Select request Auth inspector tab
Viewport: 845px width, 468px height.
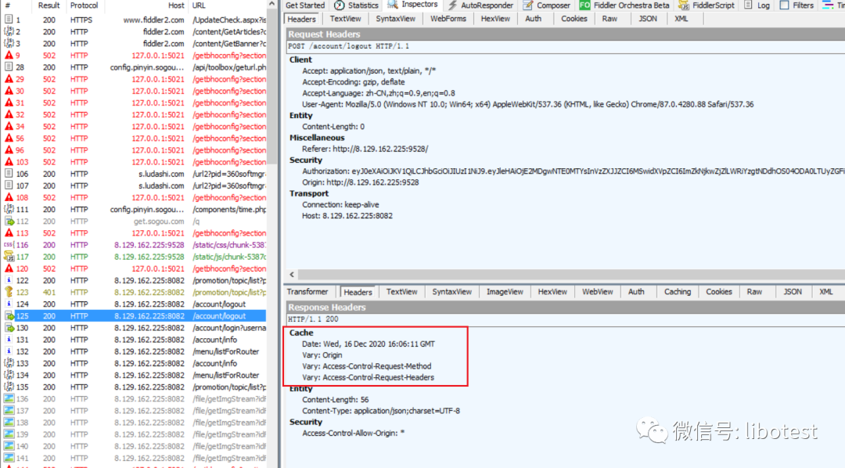(533, 19)
